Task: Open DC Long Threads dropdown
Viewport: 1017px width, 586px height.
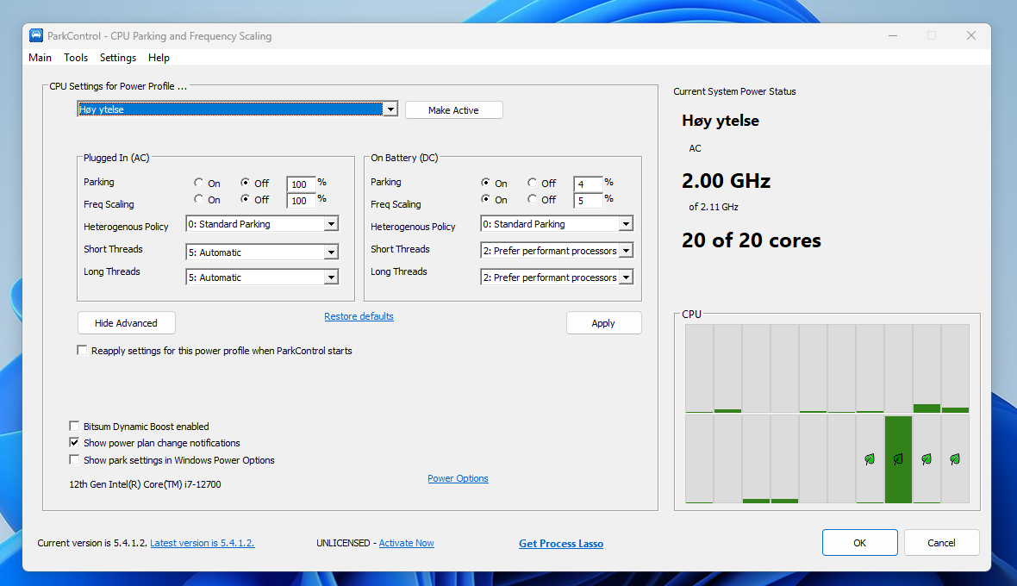Action: [557, 277]
